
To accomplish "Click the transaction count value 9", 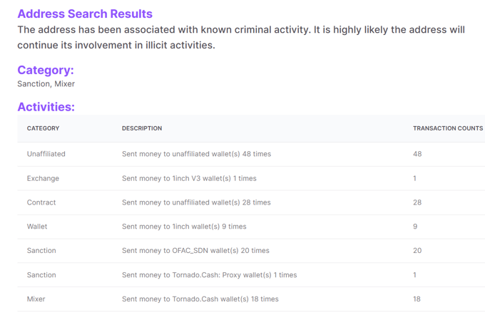I will point(415,227).
